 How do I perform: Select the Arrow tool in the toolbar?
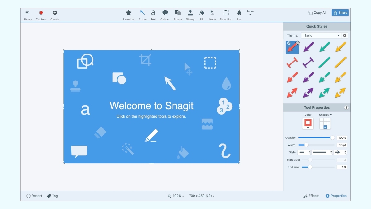pyautogui.click(x=143, y=15)
